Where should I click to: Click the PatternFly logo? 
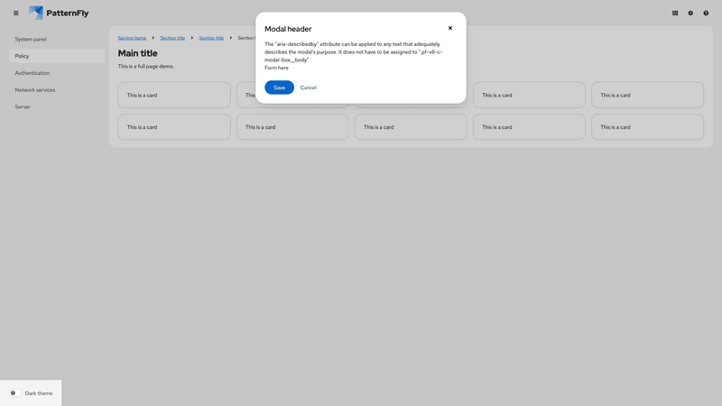click(59, 14)
